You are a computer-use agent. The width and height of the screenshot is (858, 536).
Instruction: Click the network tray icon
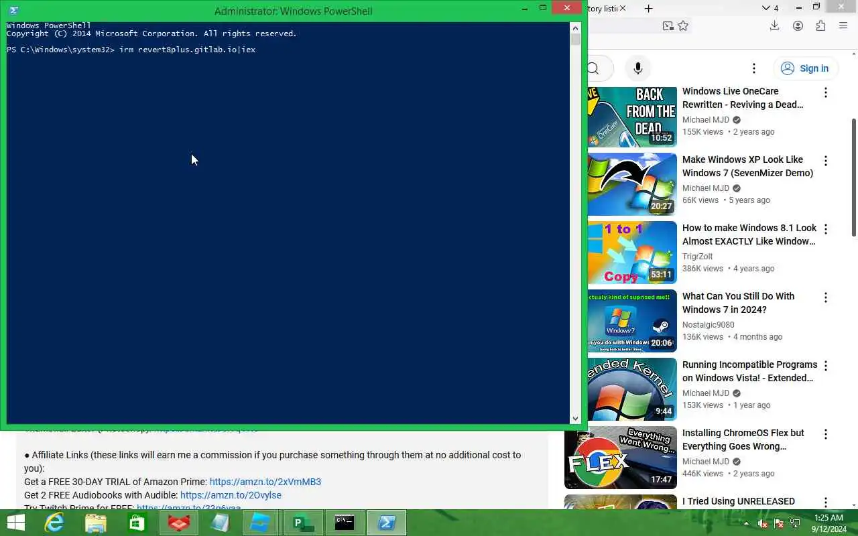click(795, 523)
